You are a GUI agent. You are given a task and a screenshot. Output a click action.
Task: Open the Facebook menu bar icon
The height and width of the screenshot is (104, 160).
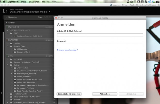[x=139, y=2]
